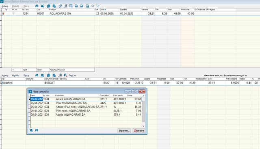Click scroll down arrow in Nota contabila
This screenshot has width=260, height=149.
point(143,126)
